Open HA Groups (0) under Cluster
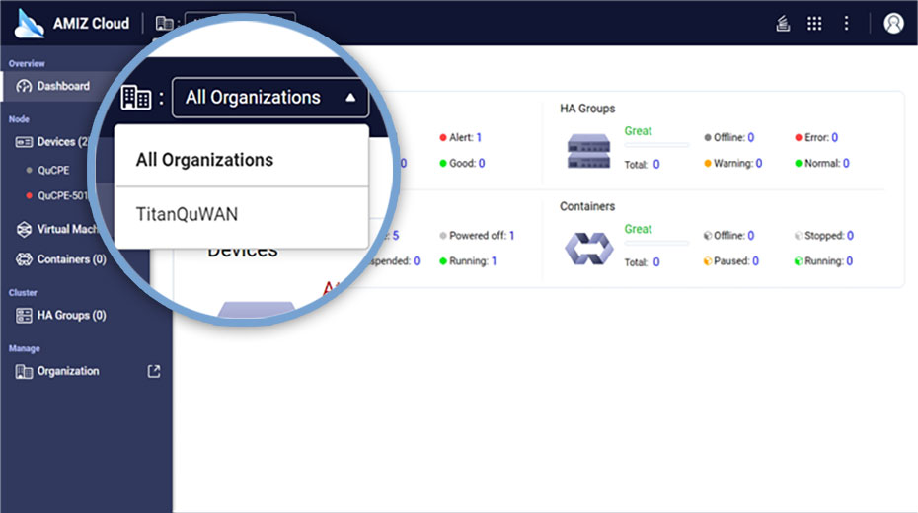The image size is (918, 513). [70, 315]
